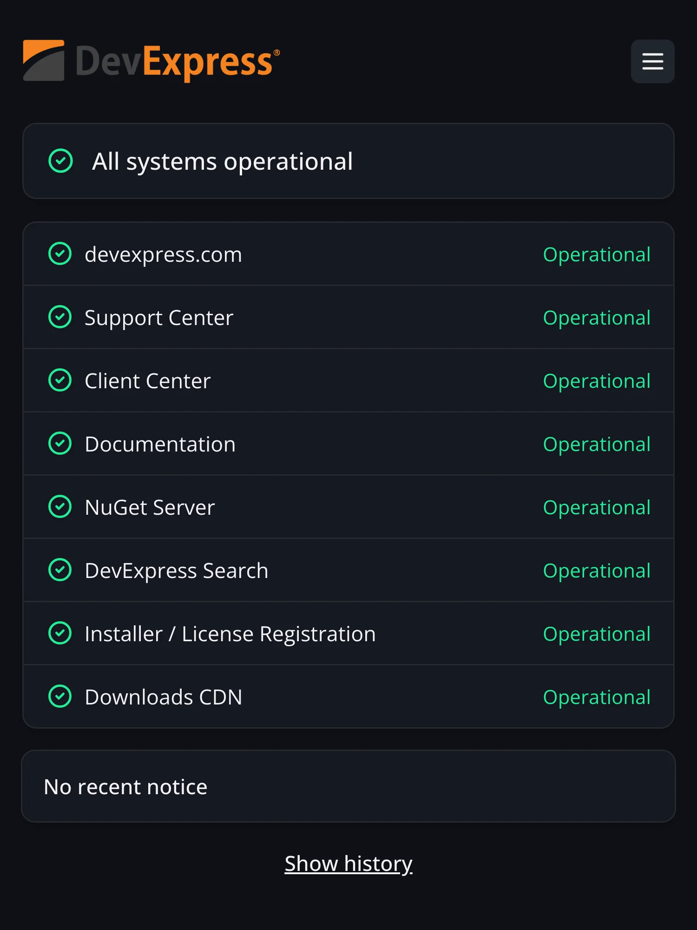Click Operational status for Downloads CDN
This screenshot has height=930, width=697.
[597, 697]
